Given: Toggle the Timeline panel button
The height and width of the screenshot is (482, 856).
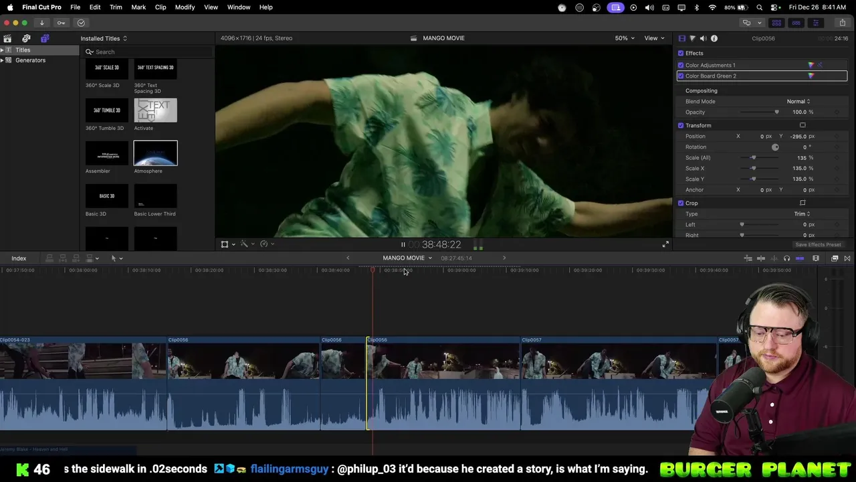Looking at the screenshot, I should click(796, 23).
